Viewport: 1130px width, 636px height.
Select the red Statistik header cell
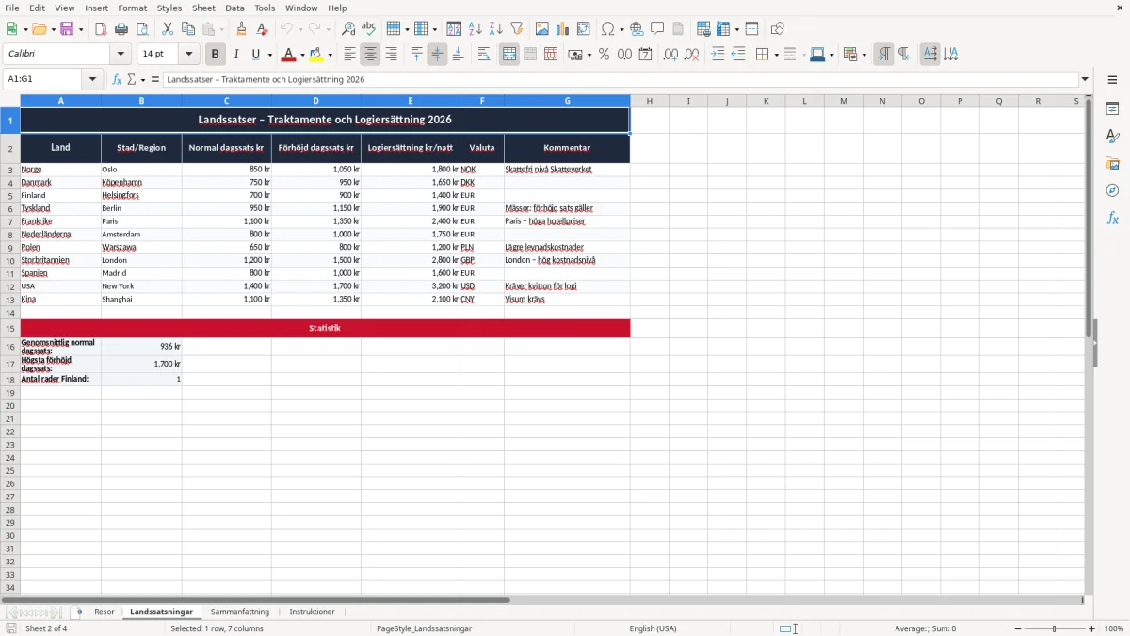325,328
